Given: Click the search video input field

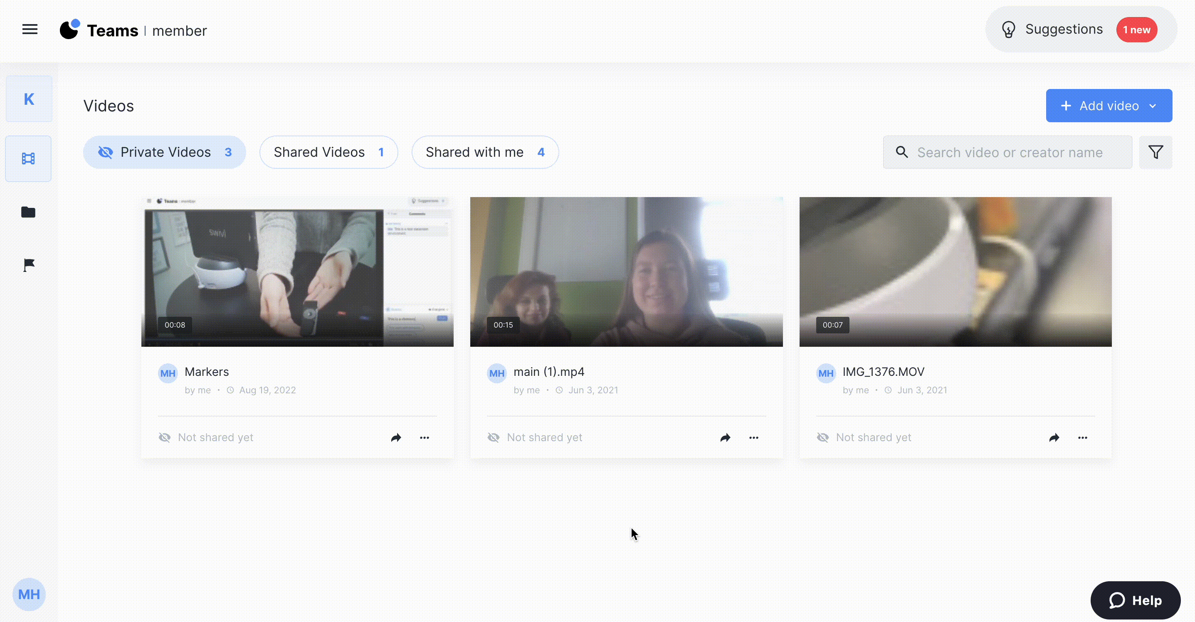Looking at the screenshot, I should click(1010, 152).
